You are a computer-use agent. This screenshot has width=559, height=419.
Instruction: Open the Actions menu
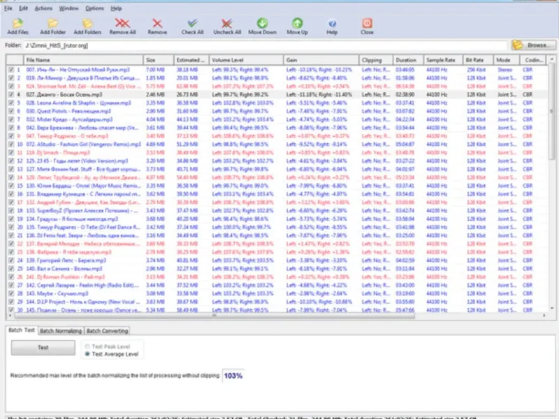pyautogui.click(x=43, y=8)
